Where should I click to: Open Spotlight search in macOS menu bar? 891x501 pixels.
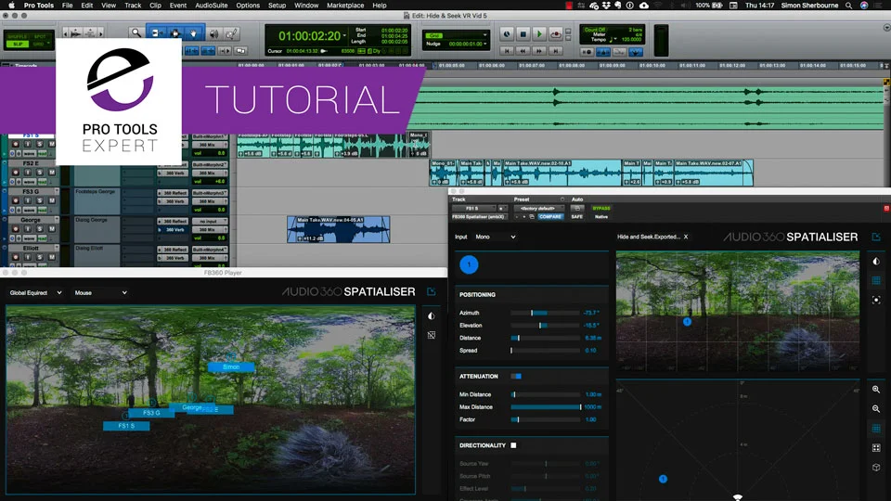pos(848,6)
